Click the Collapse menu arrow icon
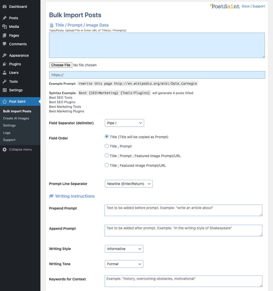273x291 pixels. (5, 149)
